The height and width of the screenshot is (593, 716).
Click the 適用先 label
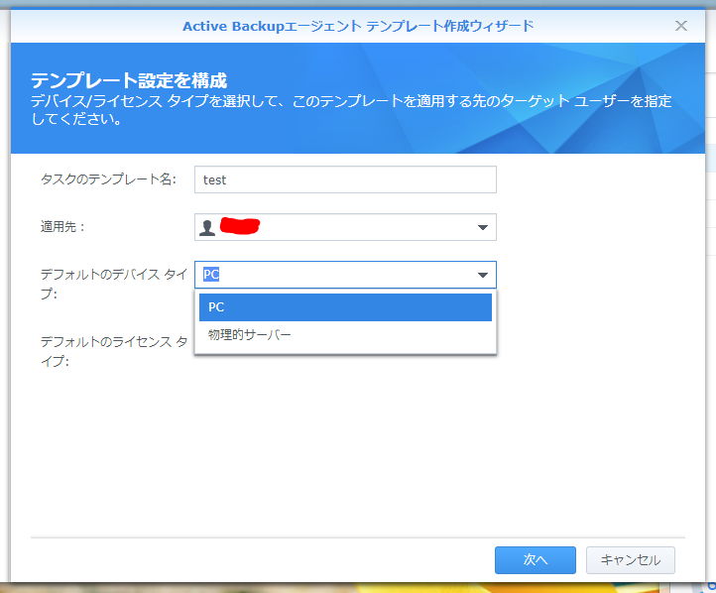62,227
